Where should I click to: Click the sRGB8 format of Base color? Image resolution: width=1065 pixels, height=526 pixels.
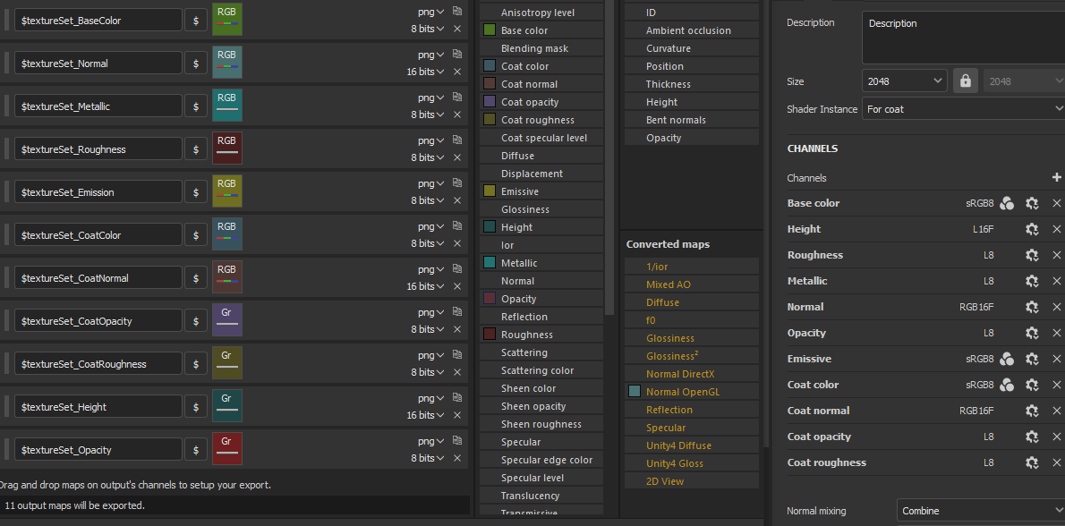pos(979,203)
